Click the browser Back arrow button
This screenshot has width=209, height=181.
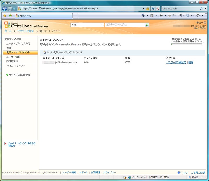click(x=4, y=9)
